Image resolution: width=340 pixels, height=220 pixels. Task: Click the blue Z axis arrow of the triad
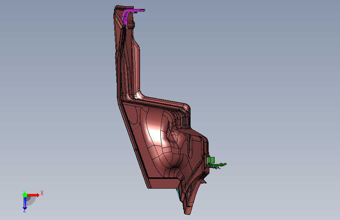tap(25, 203)
